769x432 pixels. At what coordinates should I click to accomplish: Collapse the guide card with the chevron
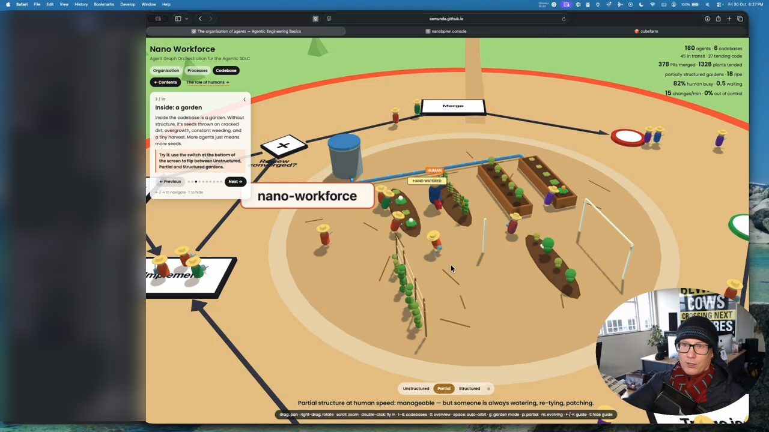244,99
